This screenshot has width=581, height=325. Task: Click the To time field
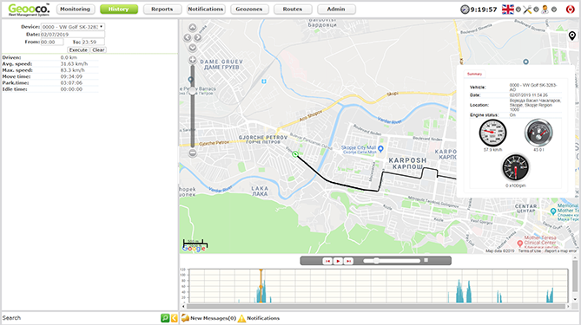[93, 42]
